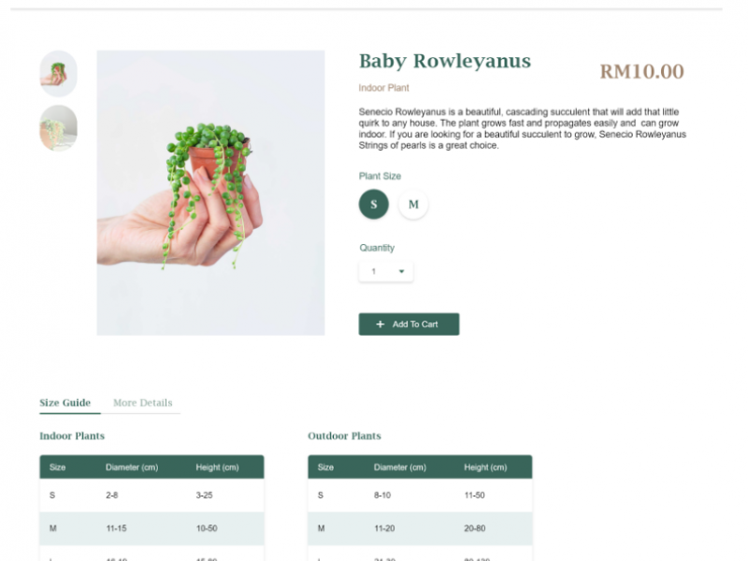Select the first product thumbnail with hand
This screenshot has width=748, height=561.
58,73
